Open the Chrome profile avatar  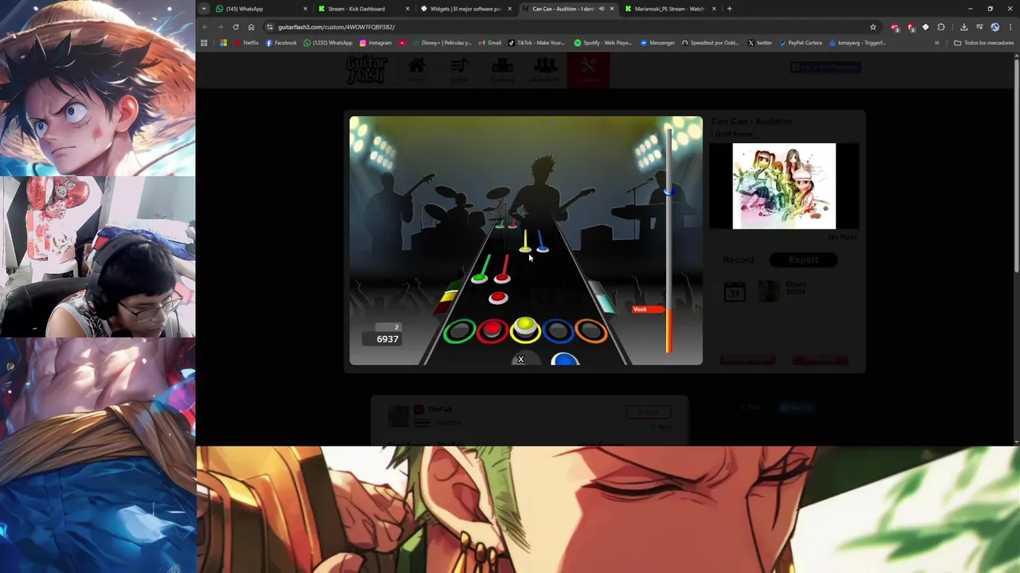994,27
